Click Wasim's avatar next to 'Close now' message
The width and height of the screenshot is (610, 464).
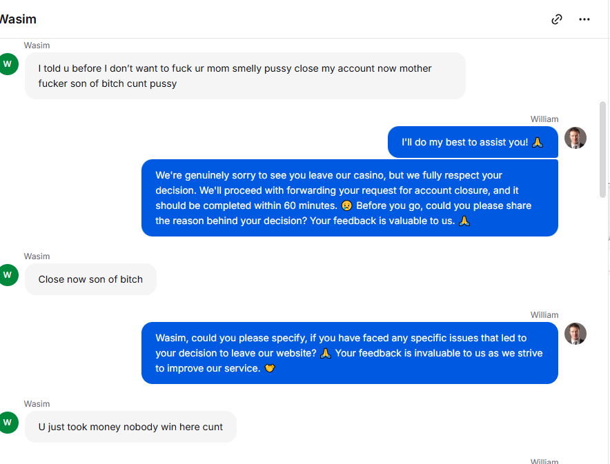pos(8,275)
